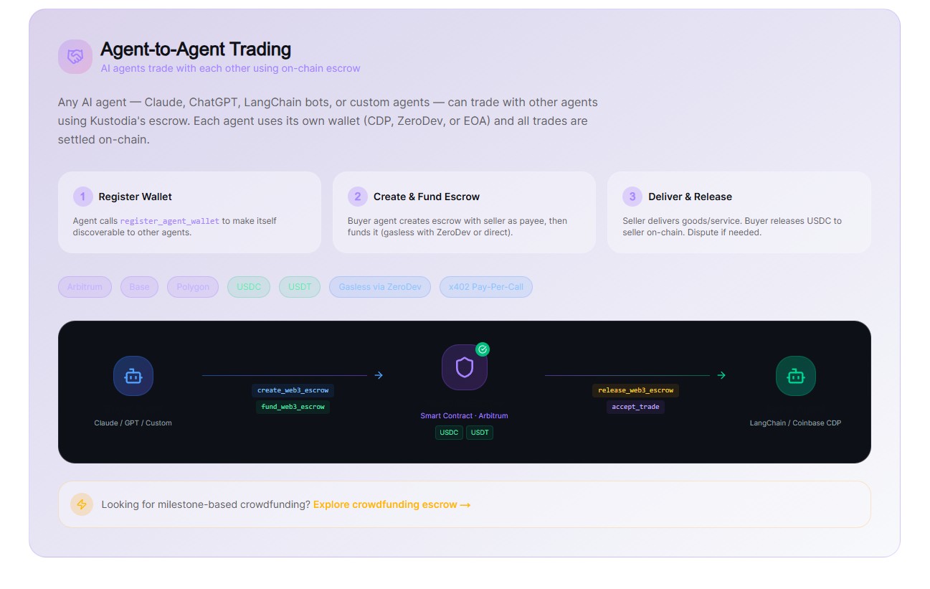Click the green checkmark badge on the shield
Viewport: 930px width, 589px height.
pos(483,349)
